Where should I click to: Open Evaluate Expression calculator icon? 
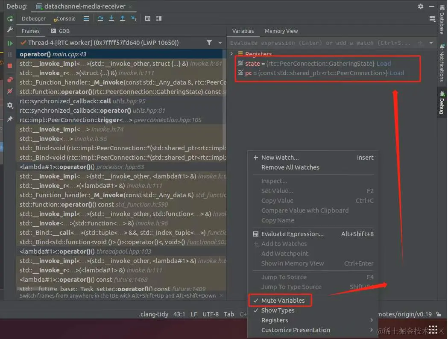(148, 18)
